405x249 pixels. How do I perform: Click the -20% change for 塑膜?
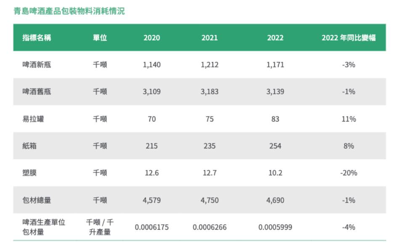pyautogui.click(x=349, y=173)
